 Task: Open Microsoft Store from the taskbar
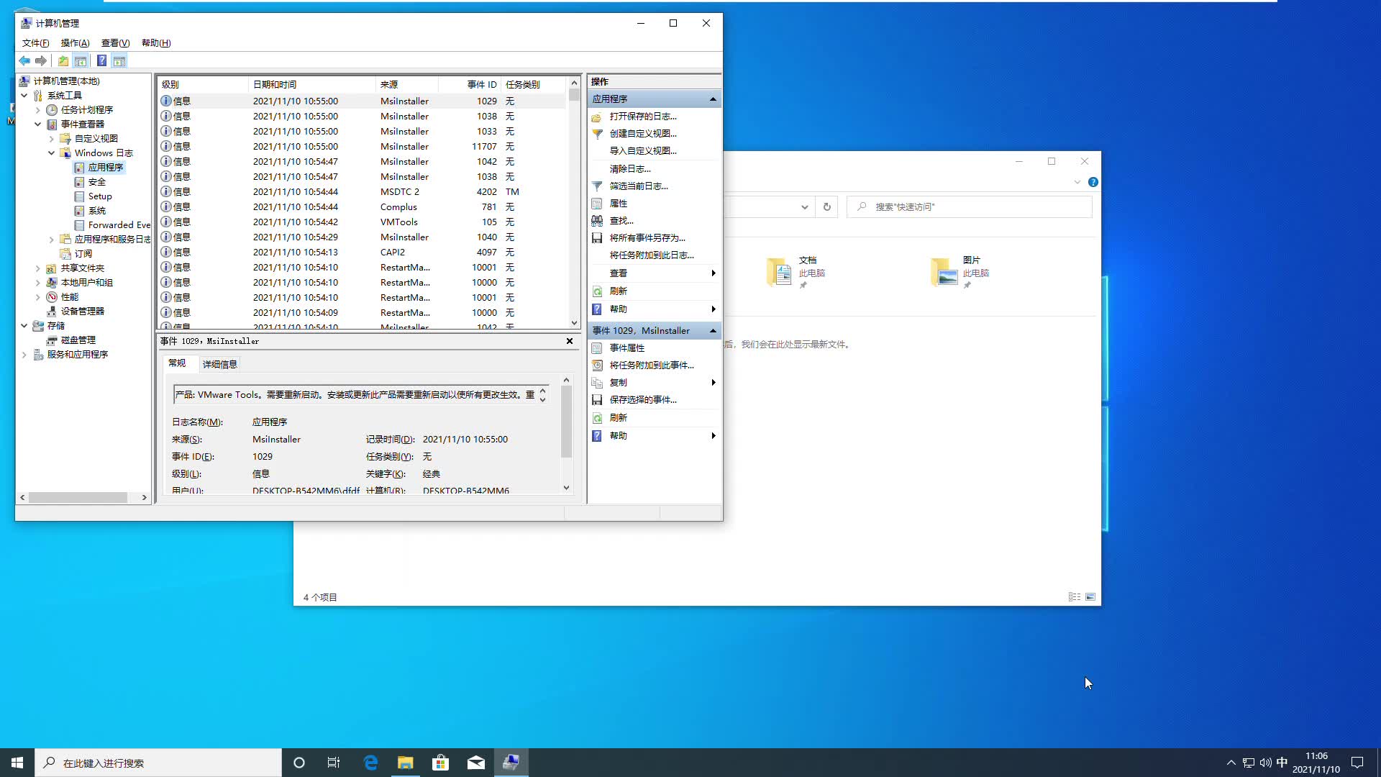coord(440,763)
